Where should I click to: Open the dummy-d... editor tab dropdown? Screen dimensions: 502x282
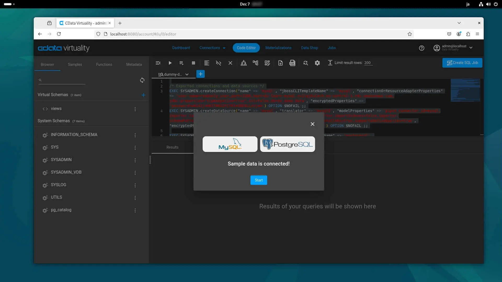(x=187, y=74)
